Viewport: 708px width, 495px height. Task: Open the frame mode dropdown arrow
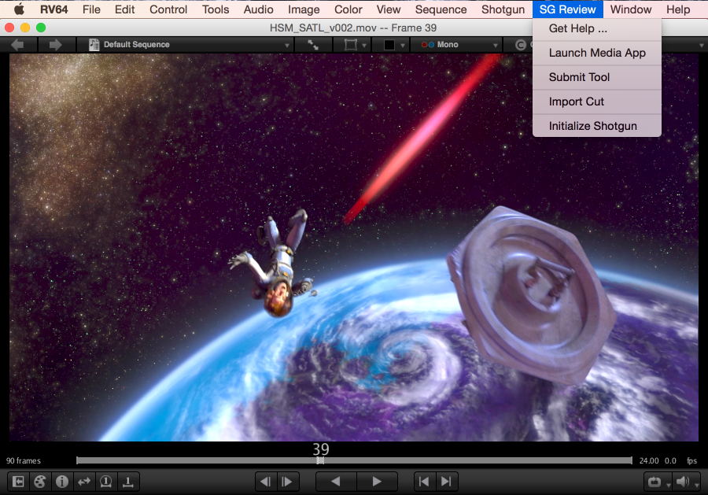pyautogui.click(x=364, y=46)
